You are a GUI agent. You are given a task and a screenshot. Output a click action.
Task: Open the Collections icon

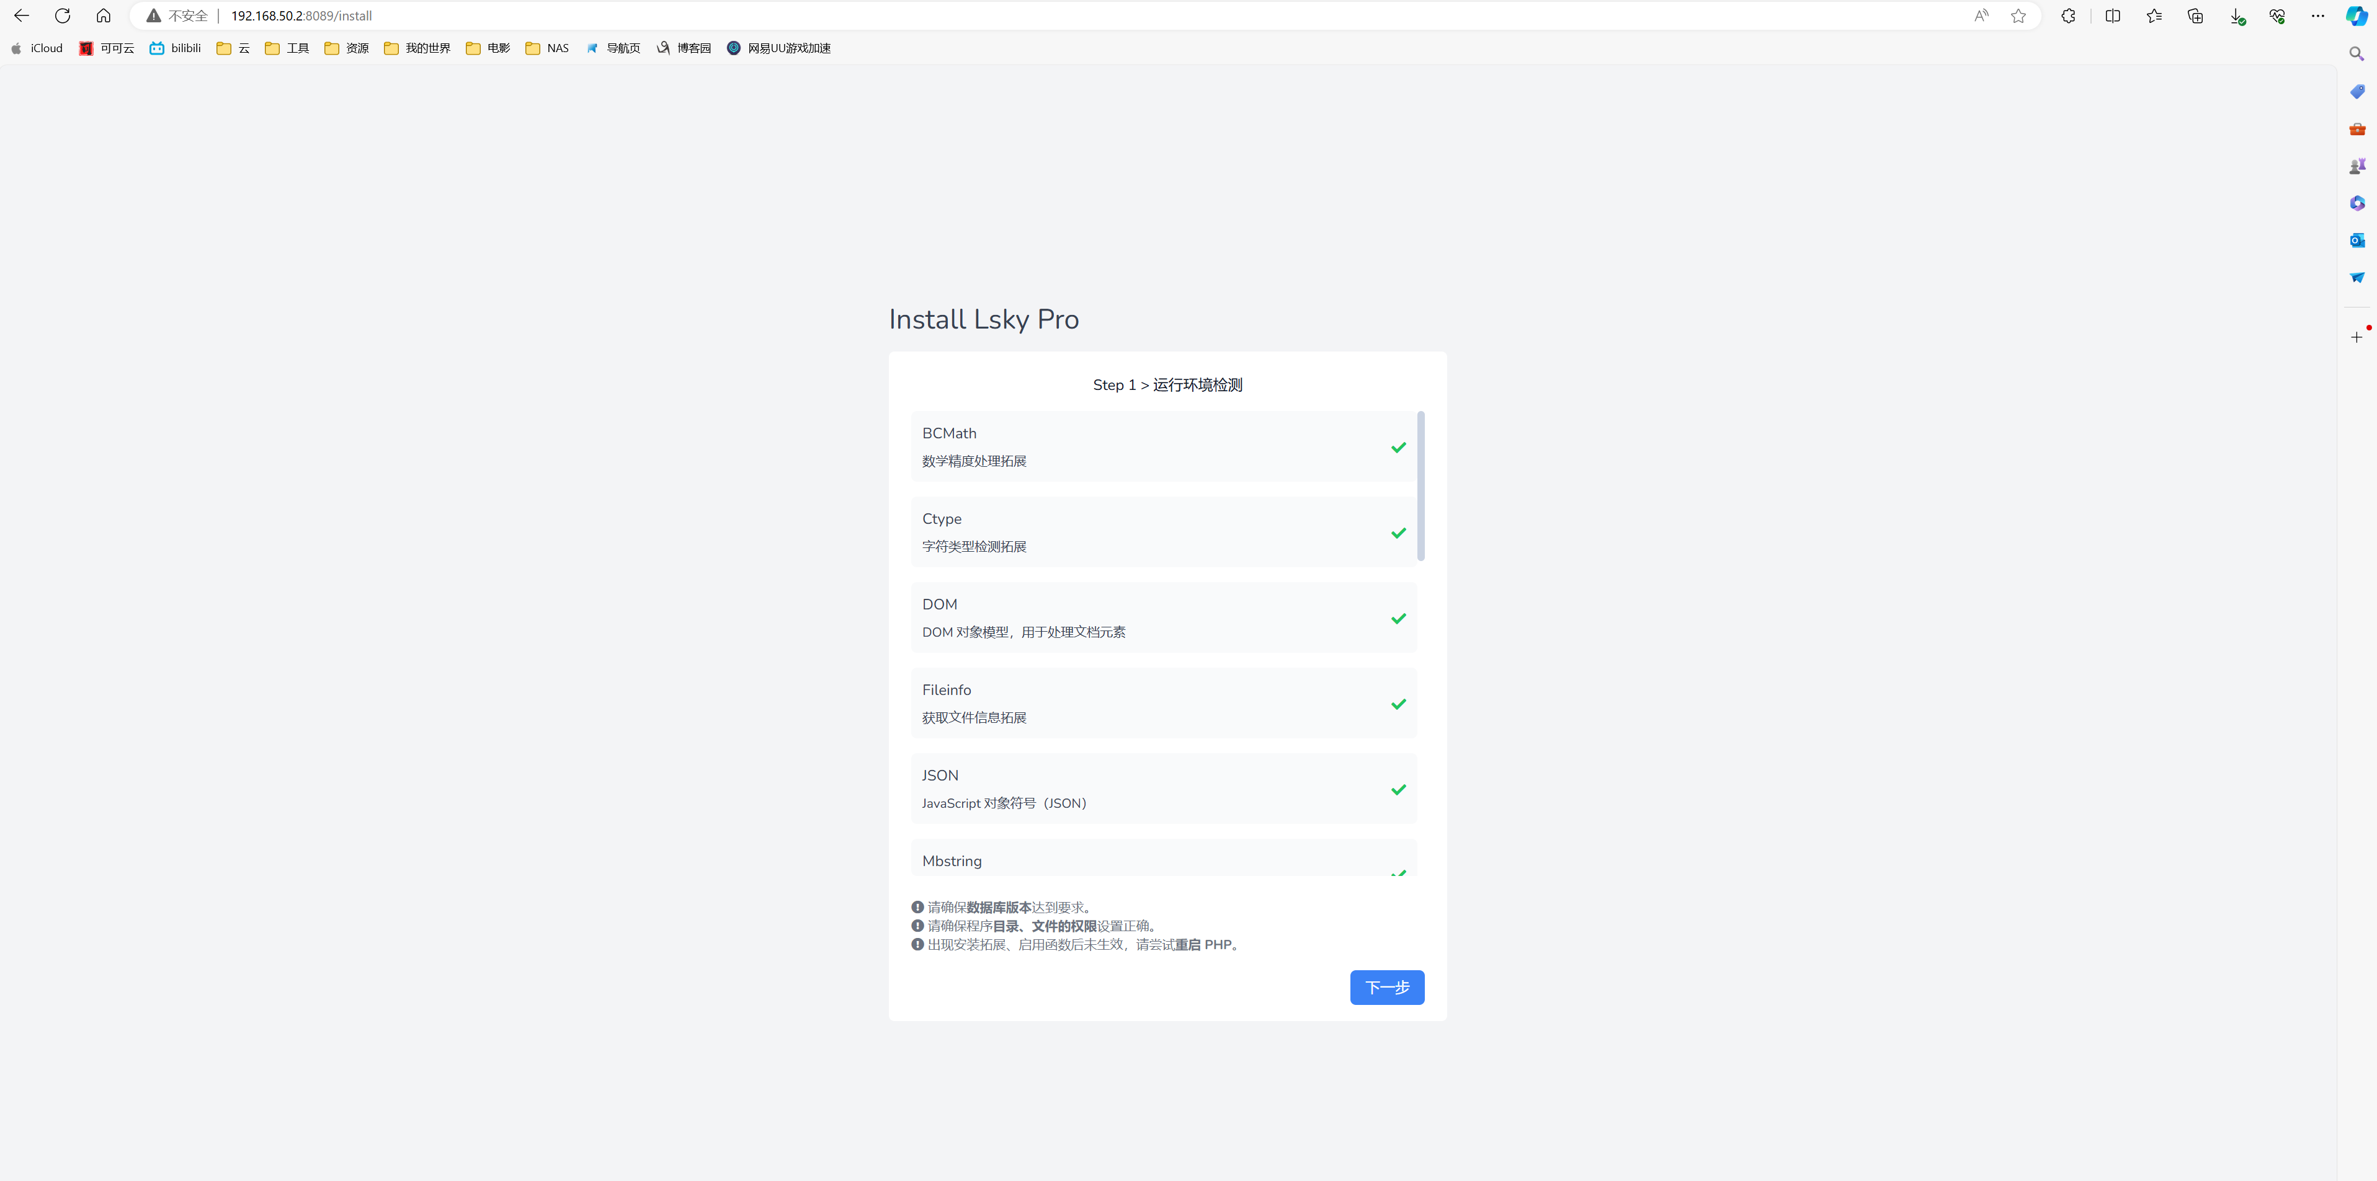(2195, 15)
